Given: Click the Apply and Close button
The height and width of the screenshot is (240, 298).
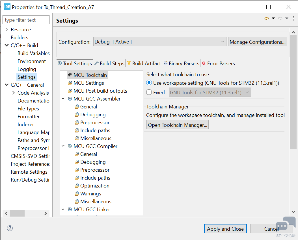Looking at the screenshot, I should click(225, 229).
